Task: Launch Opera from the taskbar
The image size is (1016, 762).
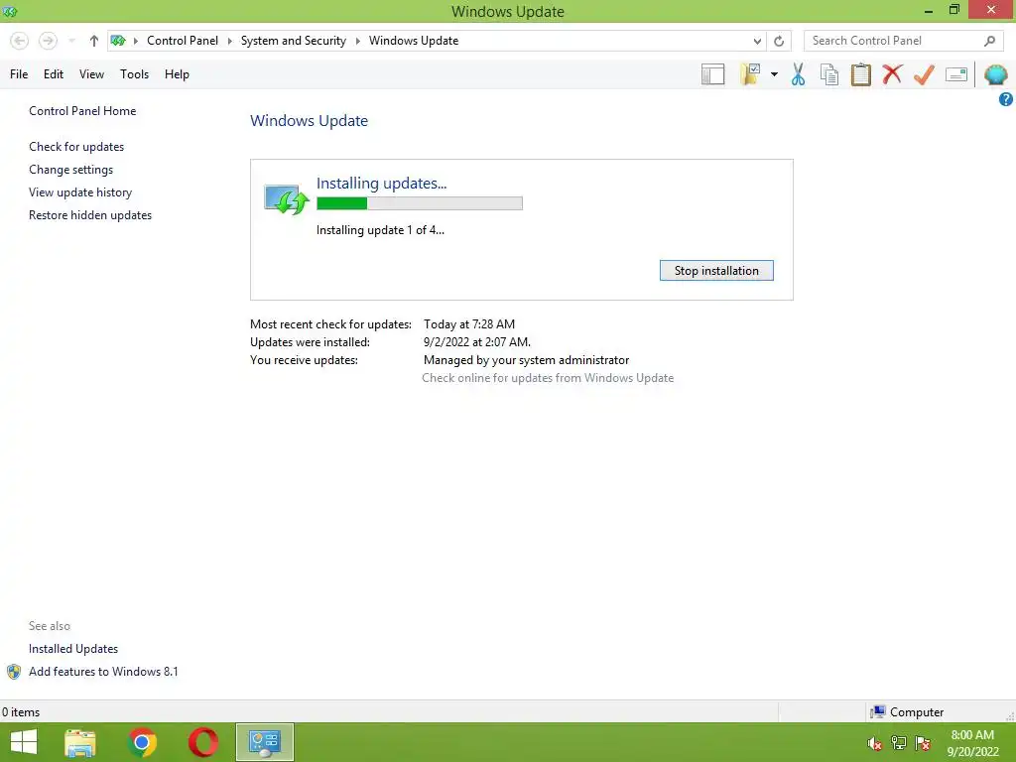Action: pos(202,742)
